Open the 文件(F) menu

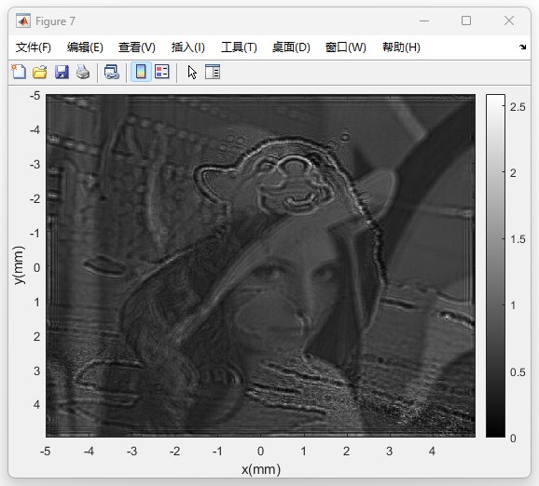(x=34, y=47)
